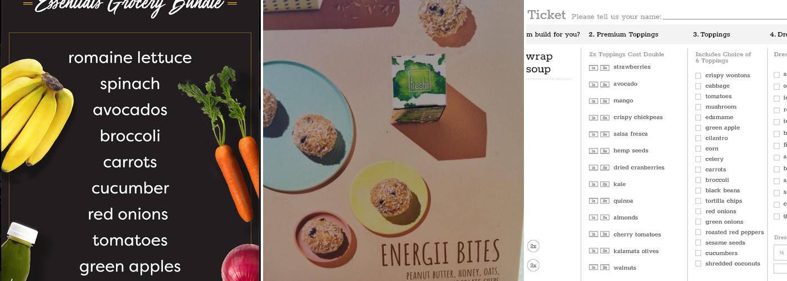Mark the 2x box for avocado
The image size is (787, 281).
click(604, 84)
